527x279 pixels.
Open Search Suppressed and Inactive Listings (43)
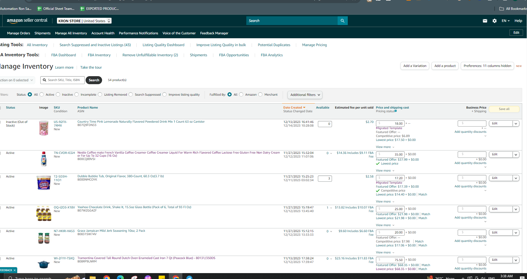click(95, 45)
